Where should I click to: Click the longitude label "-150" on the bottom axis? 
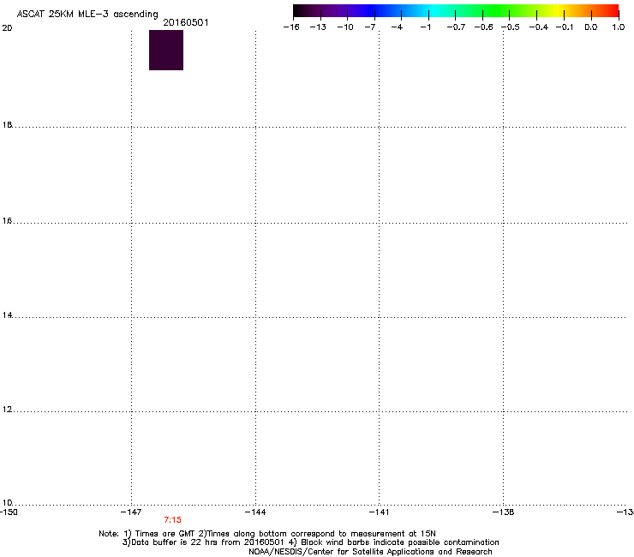pyautogui.click(x=9, y=512)
